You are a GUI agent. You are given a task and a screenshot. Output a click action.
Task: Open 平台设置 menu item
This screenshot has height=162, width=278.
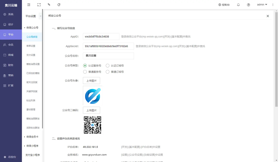(31, 16)
